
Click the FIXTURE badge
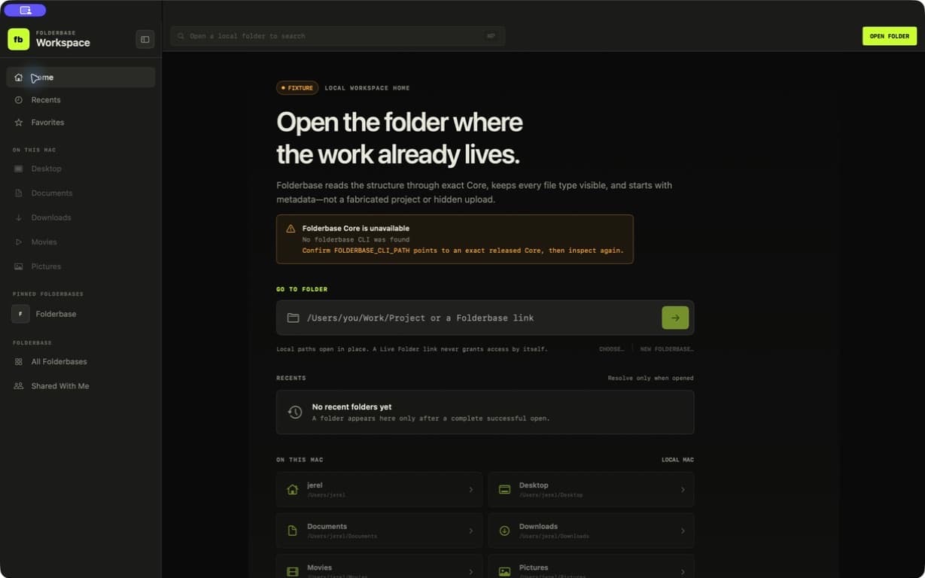click(x=297, y=88)
